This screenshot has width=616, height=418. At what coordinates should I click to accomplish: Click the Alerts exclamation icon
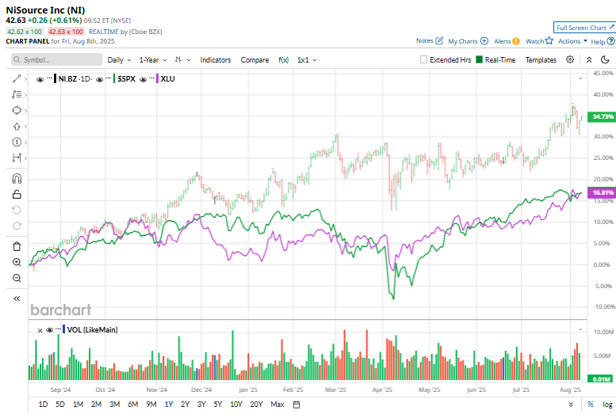(x=516, y=41)
